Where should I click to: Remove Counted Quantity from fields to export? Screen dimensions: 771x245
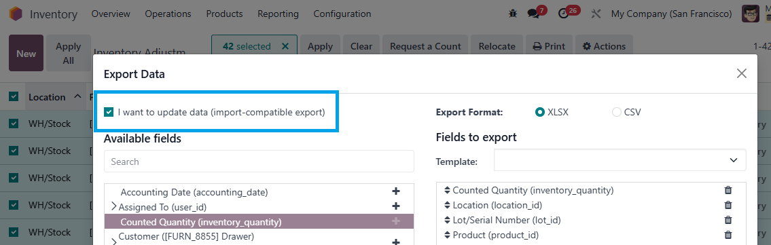tap(728, 190)
